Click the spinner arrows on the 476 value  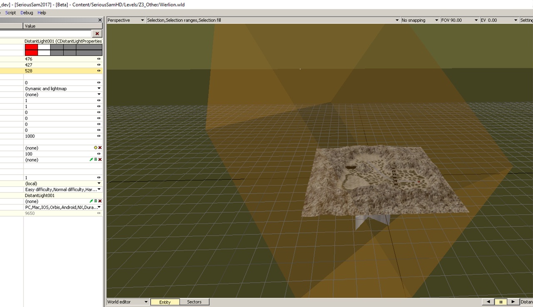99,59
